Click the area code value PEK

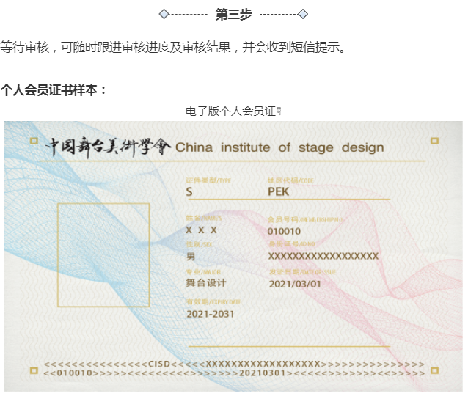pyautogui.click(x=279, y=191)
